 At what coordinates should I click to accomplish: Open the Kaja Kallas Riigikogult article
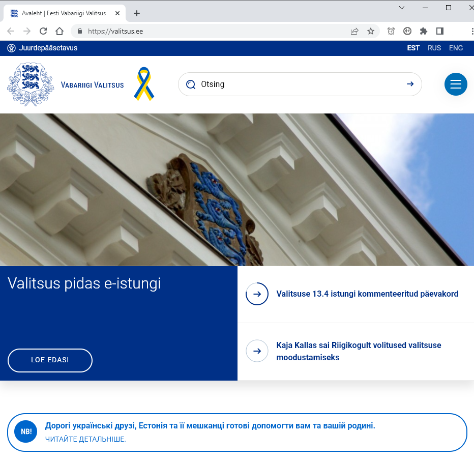tap(358, 351)
